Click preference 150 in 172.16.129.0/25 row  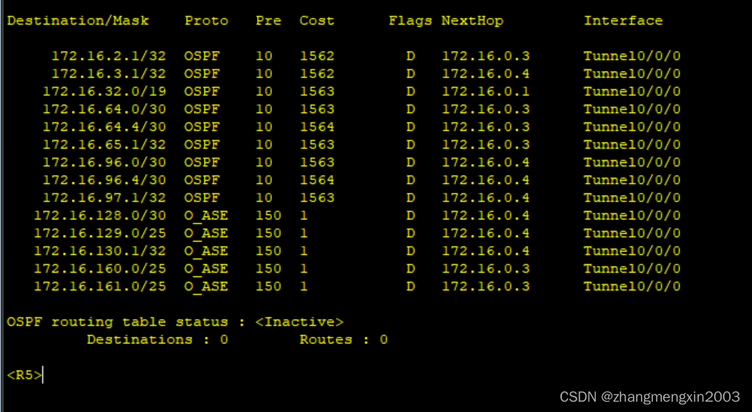268,233
